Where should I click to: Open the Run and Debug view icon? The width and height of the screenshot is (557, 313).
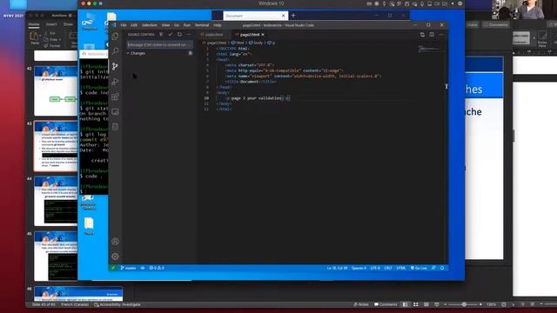click(115, 82)
